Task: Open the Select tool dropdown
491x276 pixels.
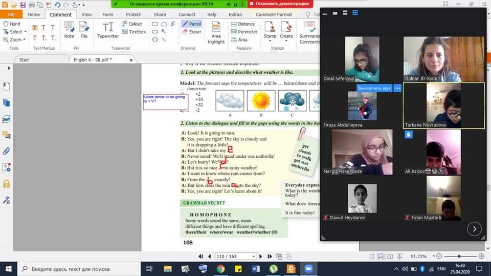Action: (26, 32)
